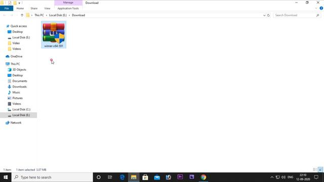This screenshot has width=324, height=182.
Task: Launch Microsoft Edge from taskbar
Action: 122,177
